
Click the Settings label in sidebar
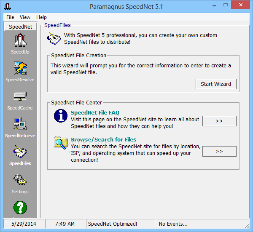[x=20, y=192]
